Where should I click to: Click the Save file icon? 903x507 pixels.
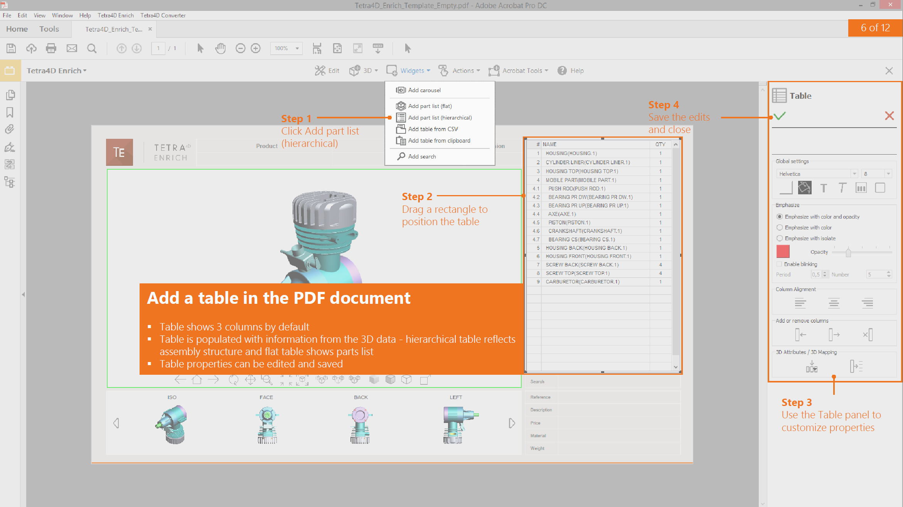pyautogui.click(x=11, y=48)
